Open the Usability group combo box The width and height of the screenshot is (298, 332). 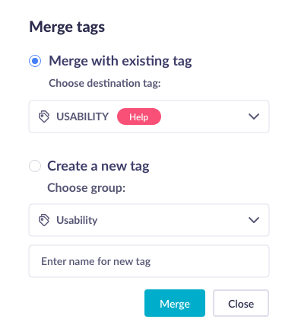(149, 220)
